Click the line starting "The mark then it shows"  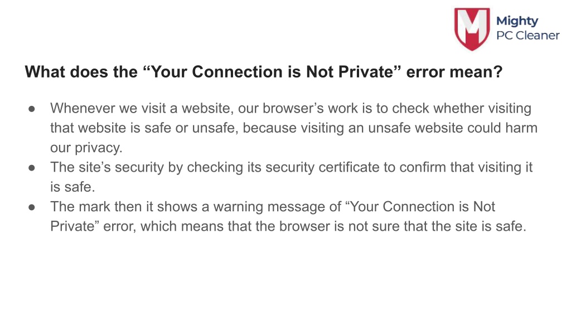[272, 207]
